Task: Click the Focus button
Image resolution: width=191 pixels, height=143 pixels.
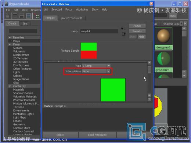Action: [x=137, y=26]
